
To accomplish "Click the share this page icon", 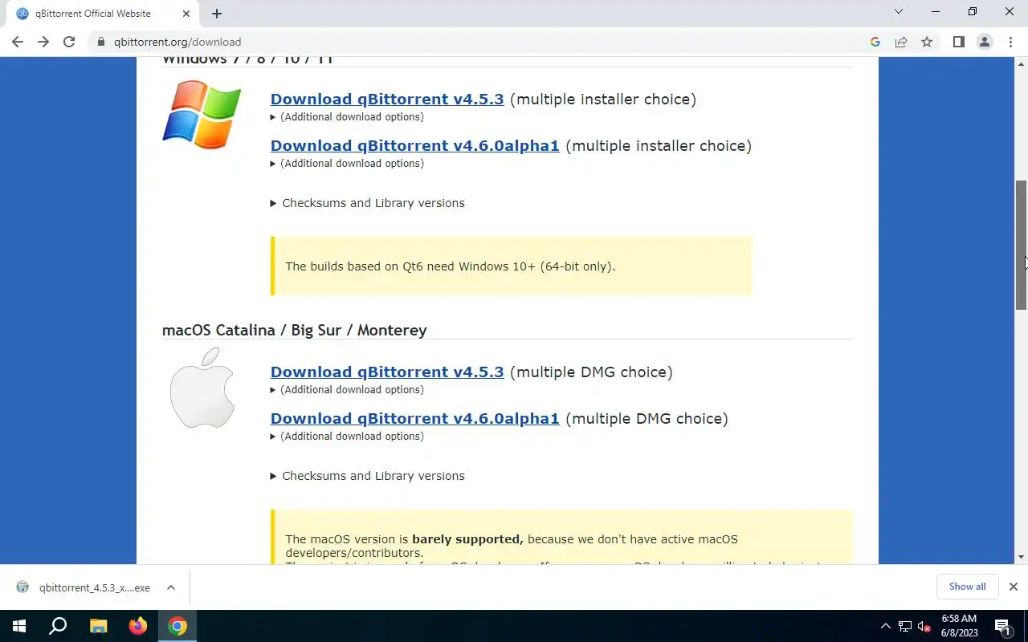I will pos(901,42).
